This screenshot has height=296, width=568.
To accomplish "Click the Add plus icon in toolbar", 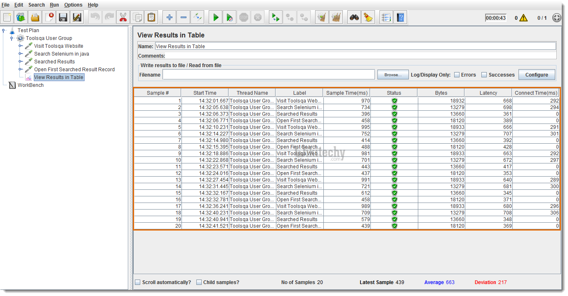I will coord(169,17).
